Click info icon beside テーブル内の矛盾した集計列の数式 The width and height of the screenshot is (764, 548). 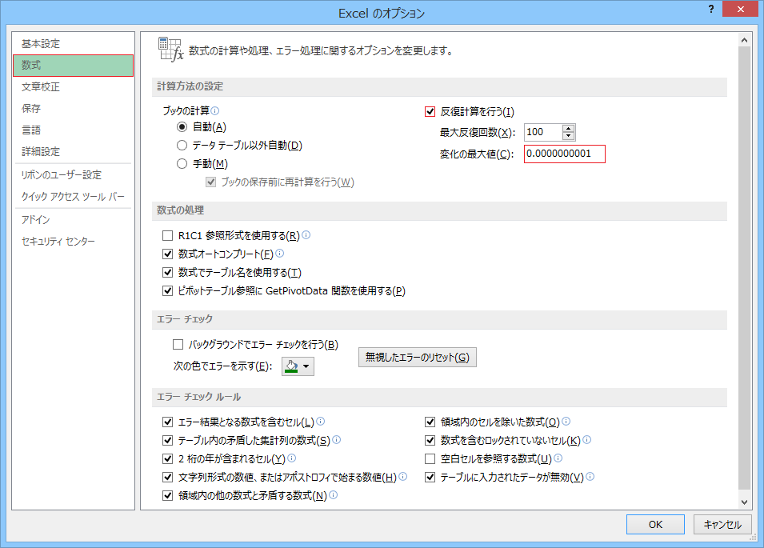point(336,440)
